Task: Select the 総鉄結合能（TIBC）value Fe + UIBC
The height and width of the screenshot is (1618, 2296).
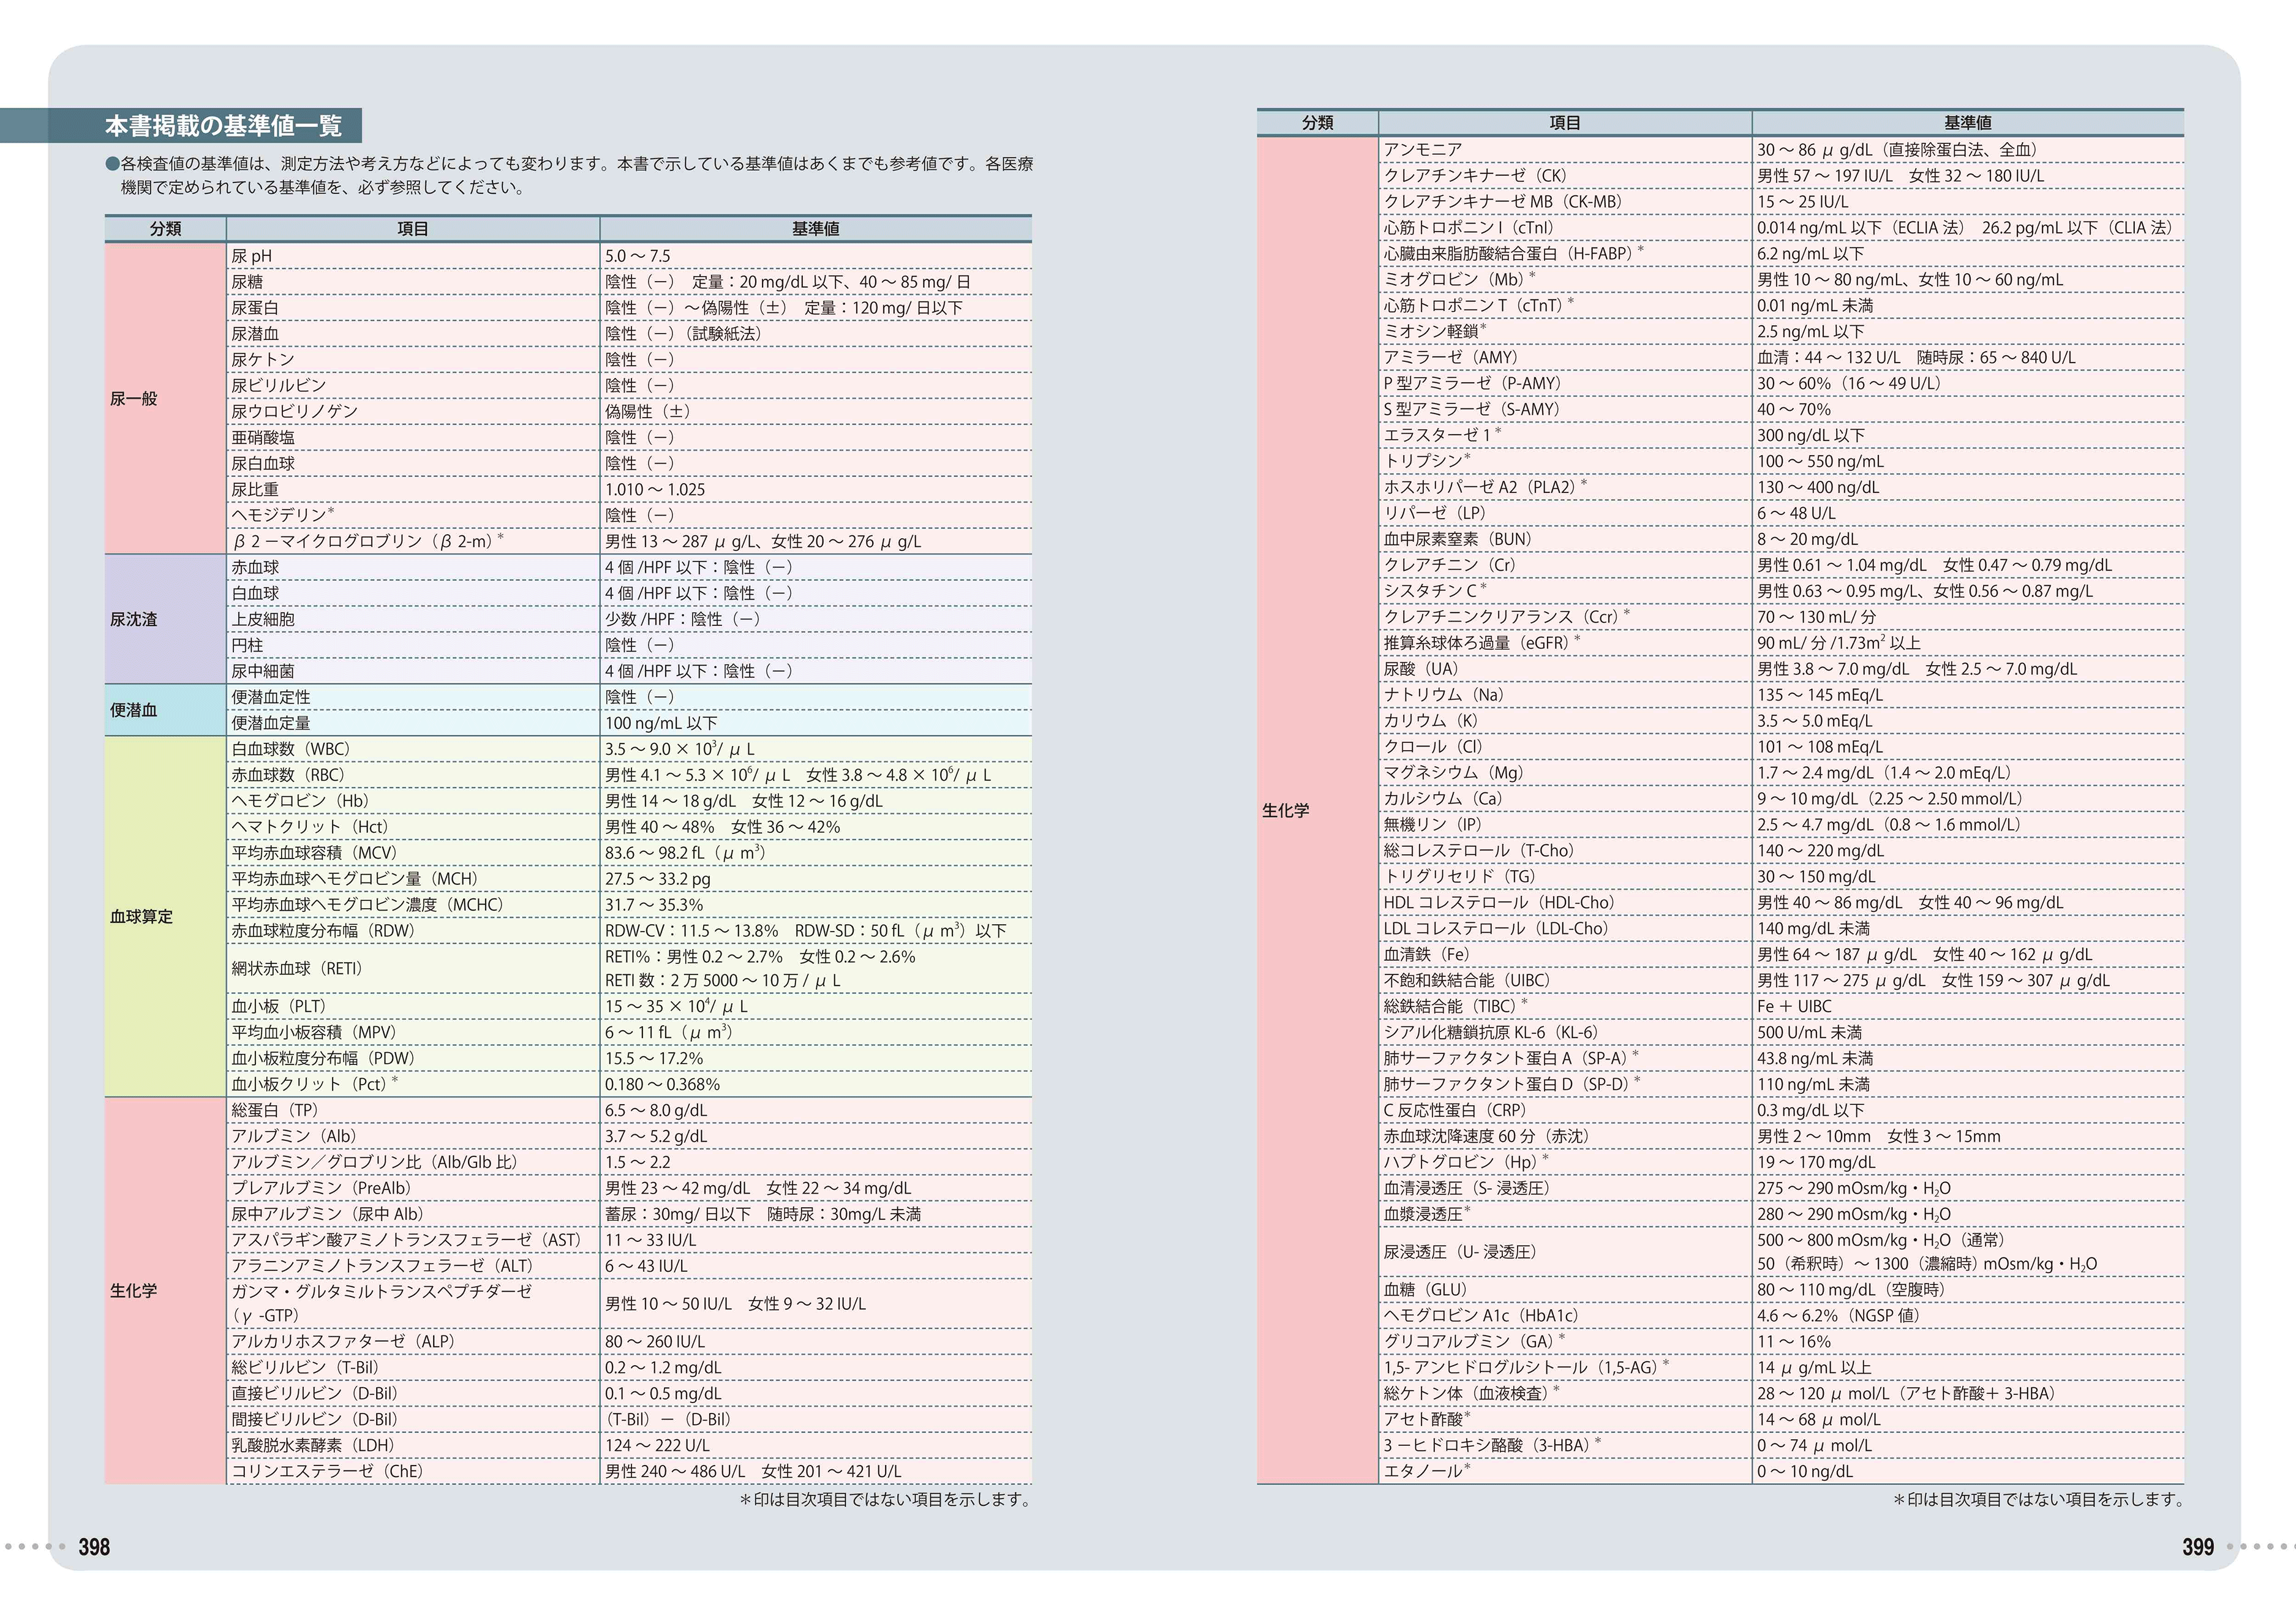Action: 1795,1007
